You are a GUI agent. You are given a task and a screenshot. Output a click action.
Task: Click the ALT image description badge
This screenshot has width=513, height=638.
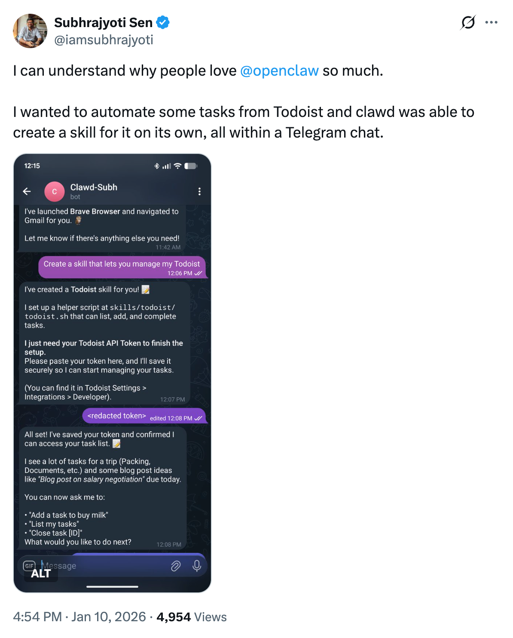[x=41, y=574]
